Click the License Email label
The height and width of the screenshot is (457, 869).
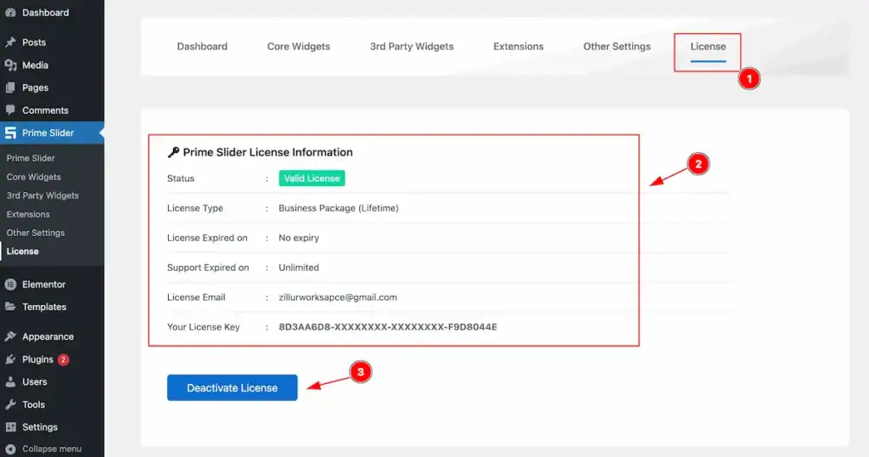196,297
